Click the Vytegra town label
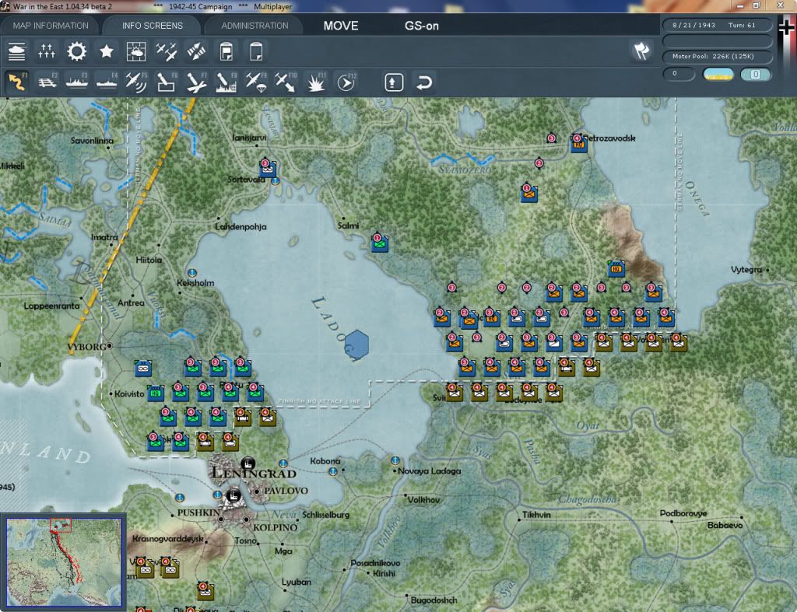Screen dimensions: 797x612 point(746,269)
